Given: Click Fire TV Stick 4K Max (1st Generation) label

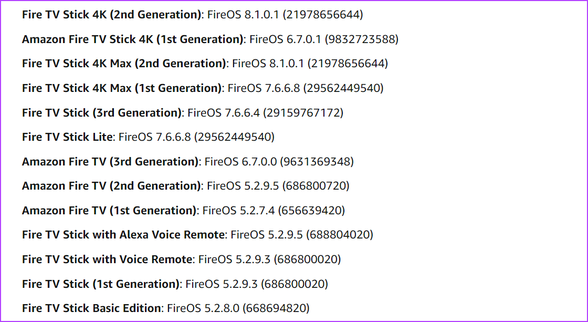Looking at the screenshot, I should tap(122, 88).
